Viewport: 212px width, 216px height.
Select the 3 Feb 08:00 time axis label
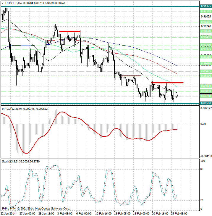point(65,214)
